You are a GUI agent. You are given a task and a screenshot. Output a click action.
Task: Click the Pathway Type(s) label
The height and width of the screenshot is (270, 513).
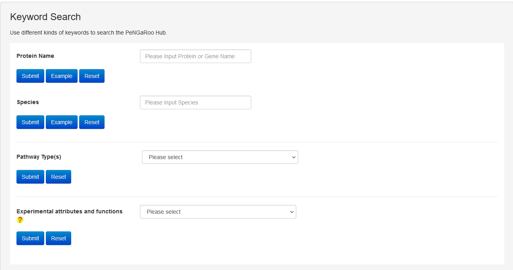39,157
